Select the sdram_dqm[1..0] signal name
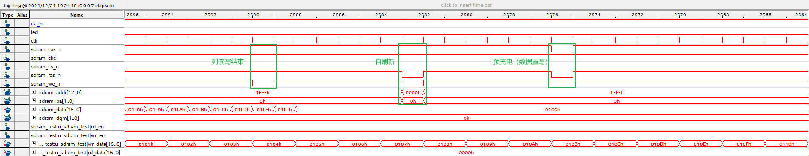The image size is (809, 156). [59, 118]
